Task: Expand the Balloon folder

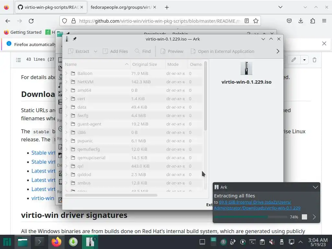Action: (66, 73)
